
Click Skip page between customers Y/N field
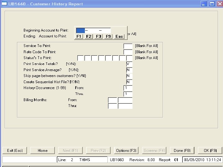point(129,76)
